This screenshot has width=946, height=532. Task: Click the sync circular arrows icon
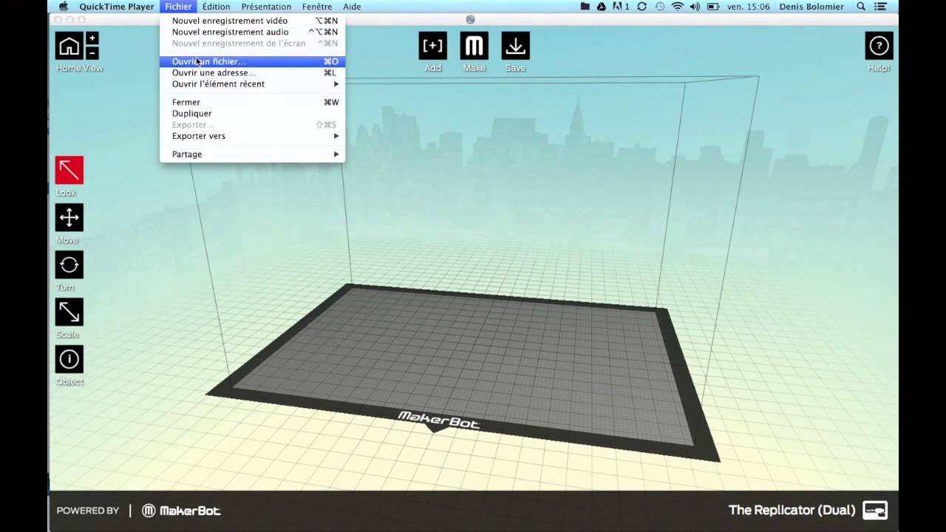(x=642, y=7)
